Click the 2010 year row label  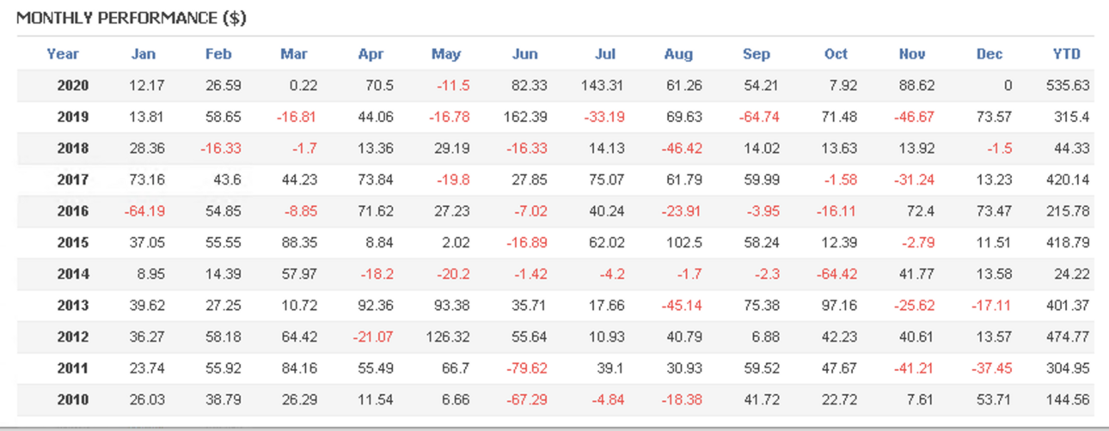pos(73,400)
